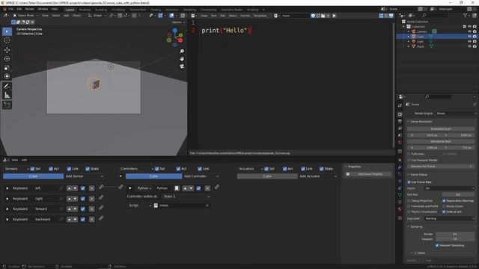
Task: Open the Render menu
Action: click(30, 10)
